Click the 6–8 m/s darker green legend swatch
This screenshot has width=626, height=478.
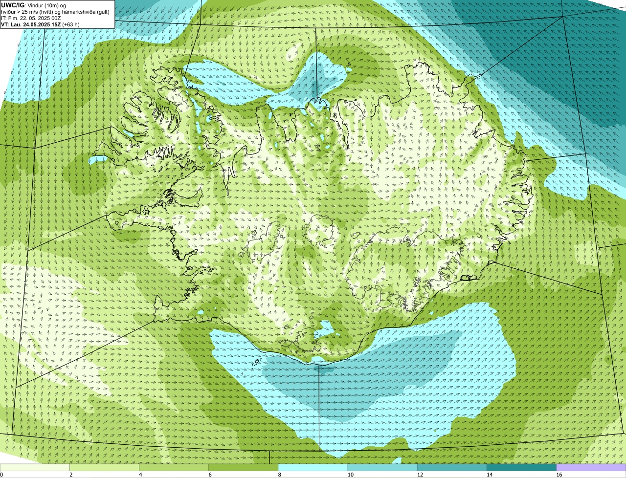click(244, 468)
